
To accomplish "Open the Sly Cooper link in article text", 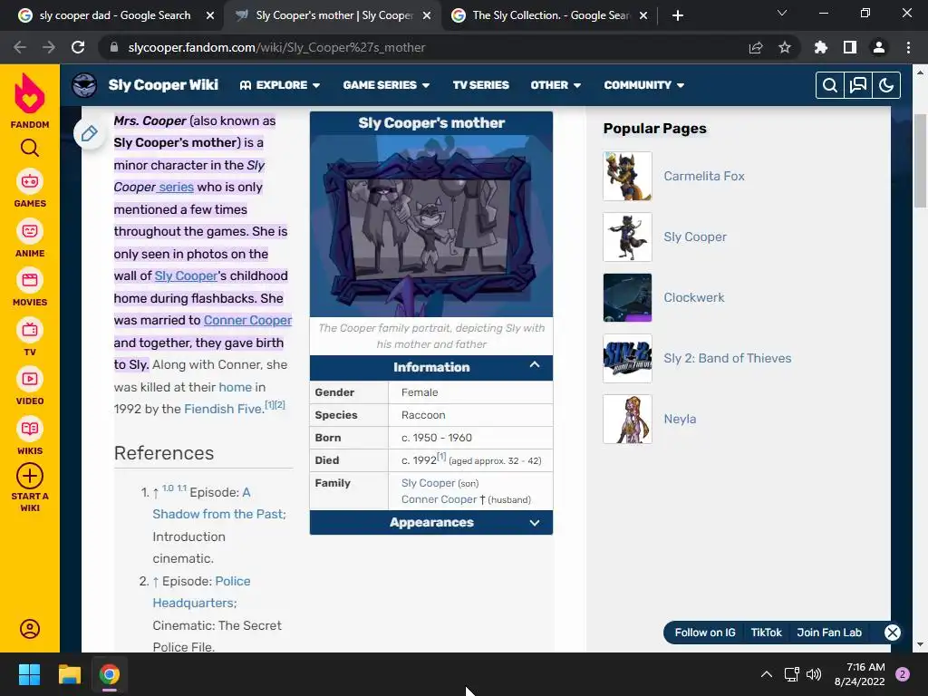I will coord(186,275).
